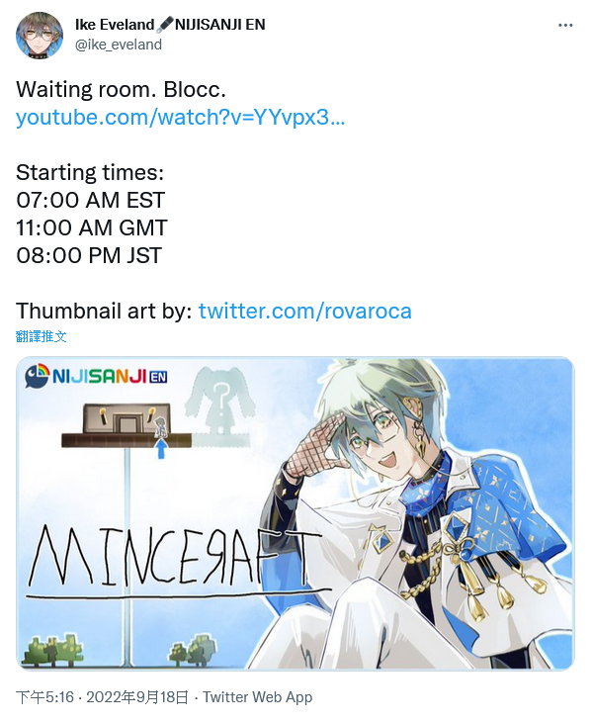Click Ike Eveland's profile avatar

pos(40,36)
